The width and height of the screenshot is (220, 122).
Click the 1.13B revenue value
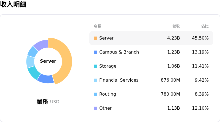point(174,108)
